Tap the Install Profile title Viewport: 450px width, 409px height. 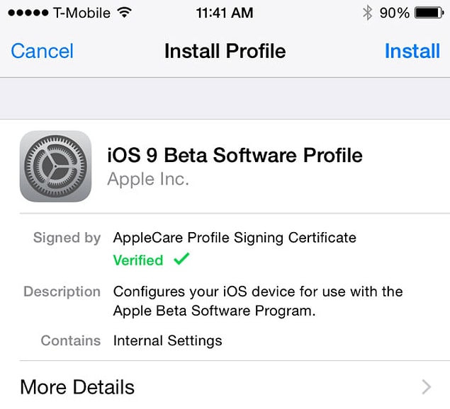pyautogui.click(x=225, y=51)
